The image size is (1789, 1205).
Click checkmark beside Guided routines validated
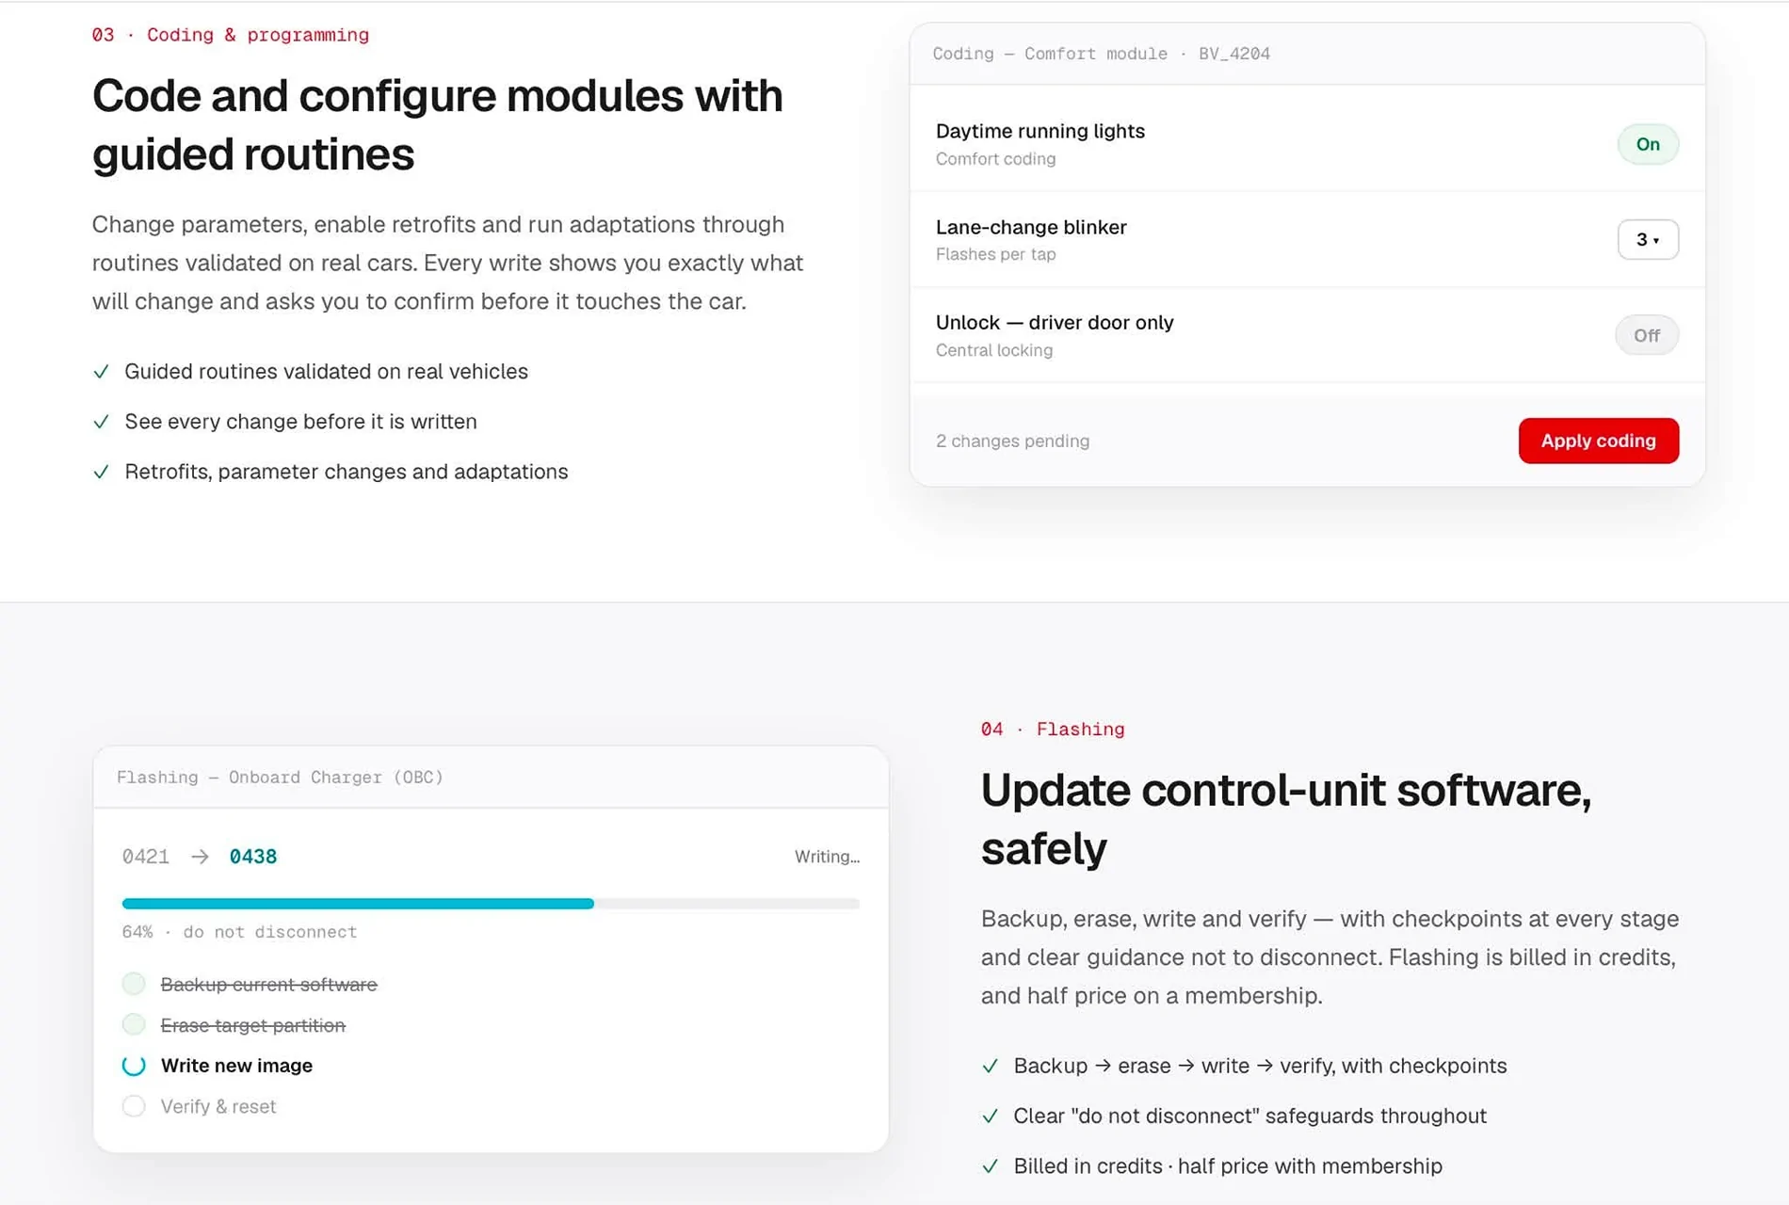[x=102, y=372]
